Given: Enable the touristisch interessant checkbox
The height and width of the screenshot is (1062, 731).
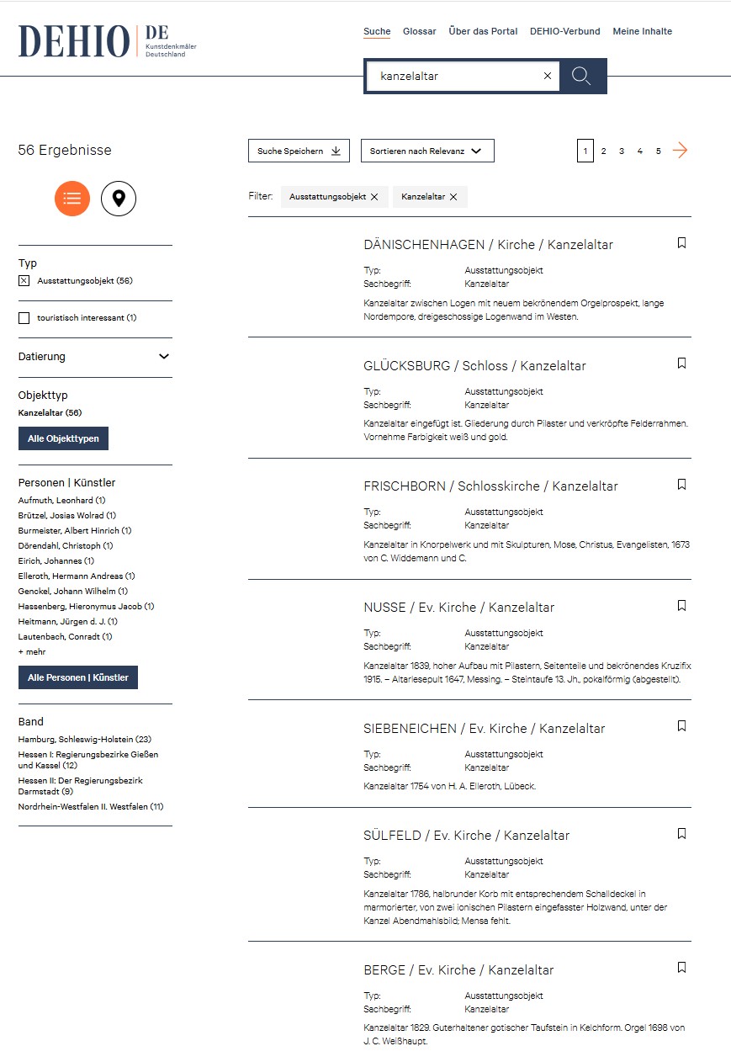Looking at the screenshot, I should [24, 318].
